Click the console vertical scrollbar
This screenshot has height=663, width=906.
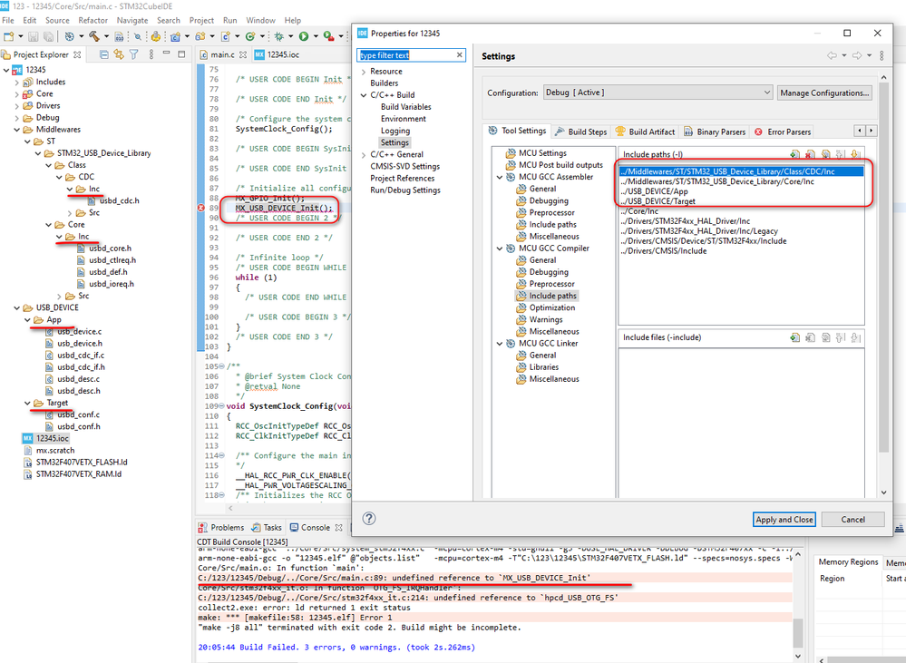click(x=798, y=633)
